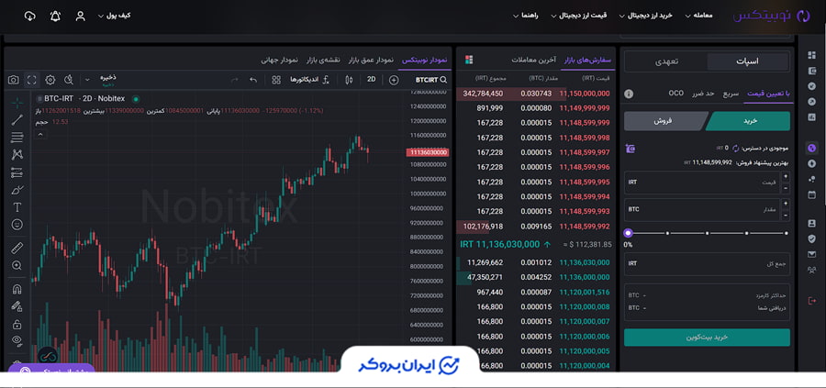826x388 pixels.
Task: Open the ذخیره layout dropdown arrow
Action: 85,80
